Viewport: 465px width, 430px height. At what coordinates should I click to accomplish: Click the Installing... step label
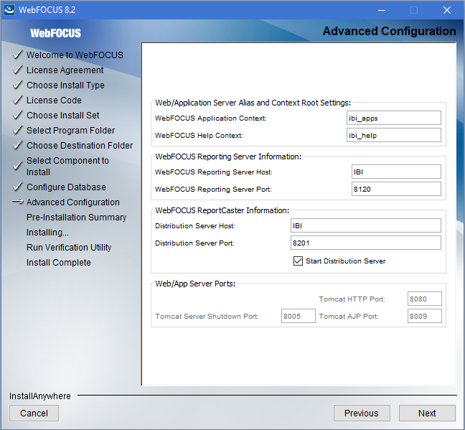point(47,233)
